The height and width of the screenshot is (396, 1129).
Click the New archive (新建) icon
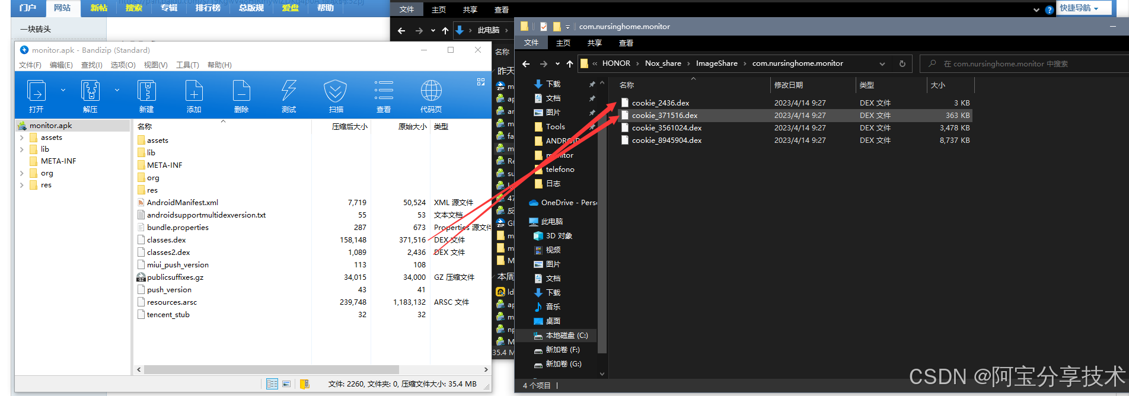(146, 91)
